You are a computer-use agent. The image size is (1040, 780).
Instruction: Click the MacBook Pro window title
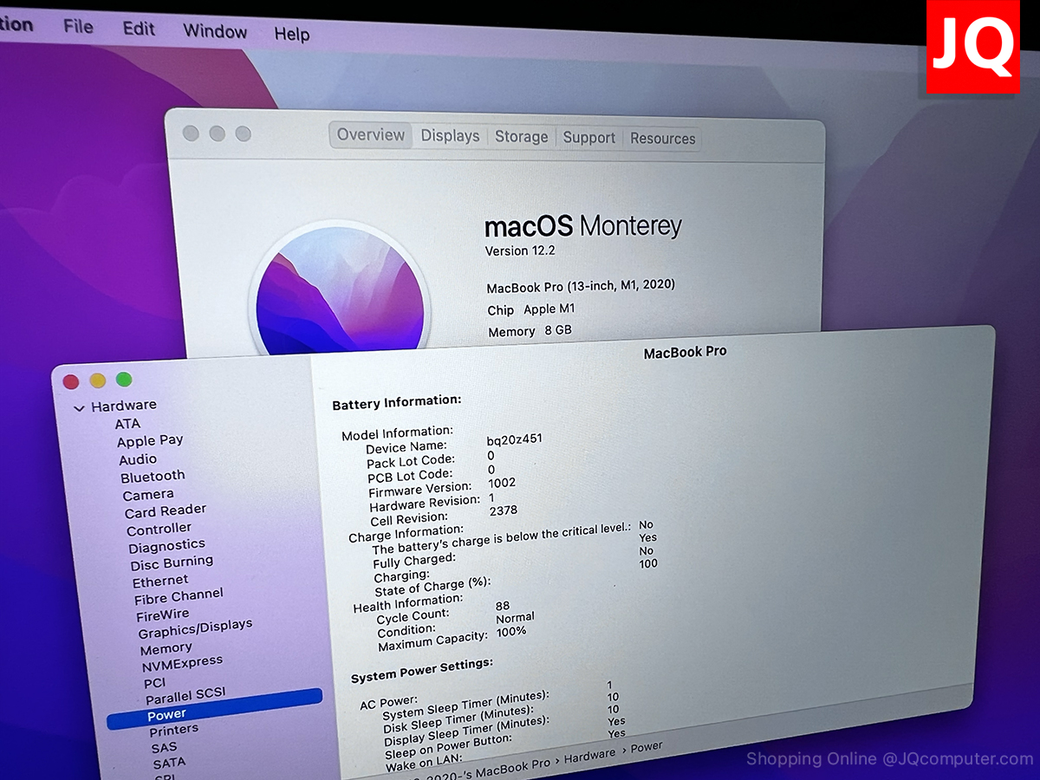click(686, 352)
